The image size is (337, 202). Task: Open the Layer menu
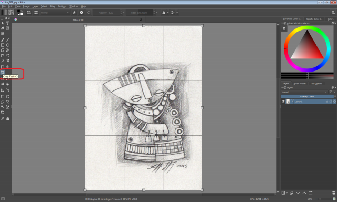[x=35, y=6]
